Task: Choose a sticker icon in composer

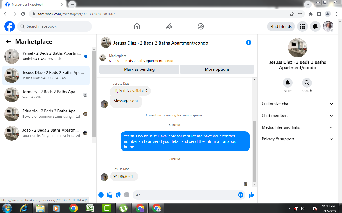Action: [x=118, y=195]
